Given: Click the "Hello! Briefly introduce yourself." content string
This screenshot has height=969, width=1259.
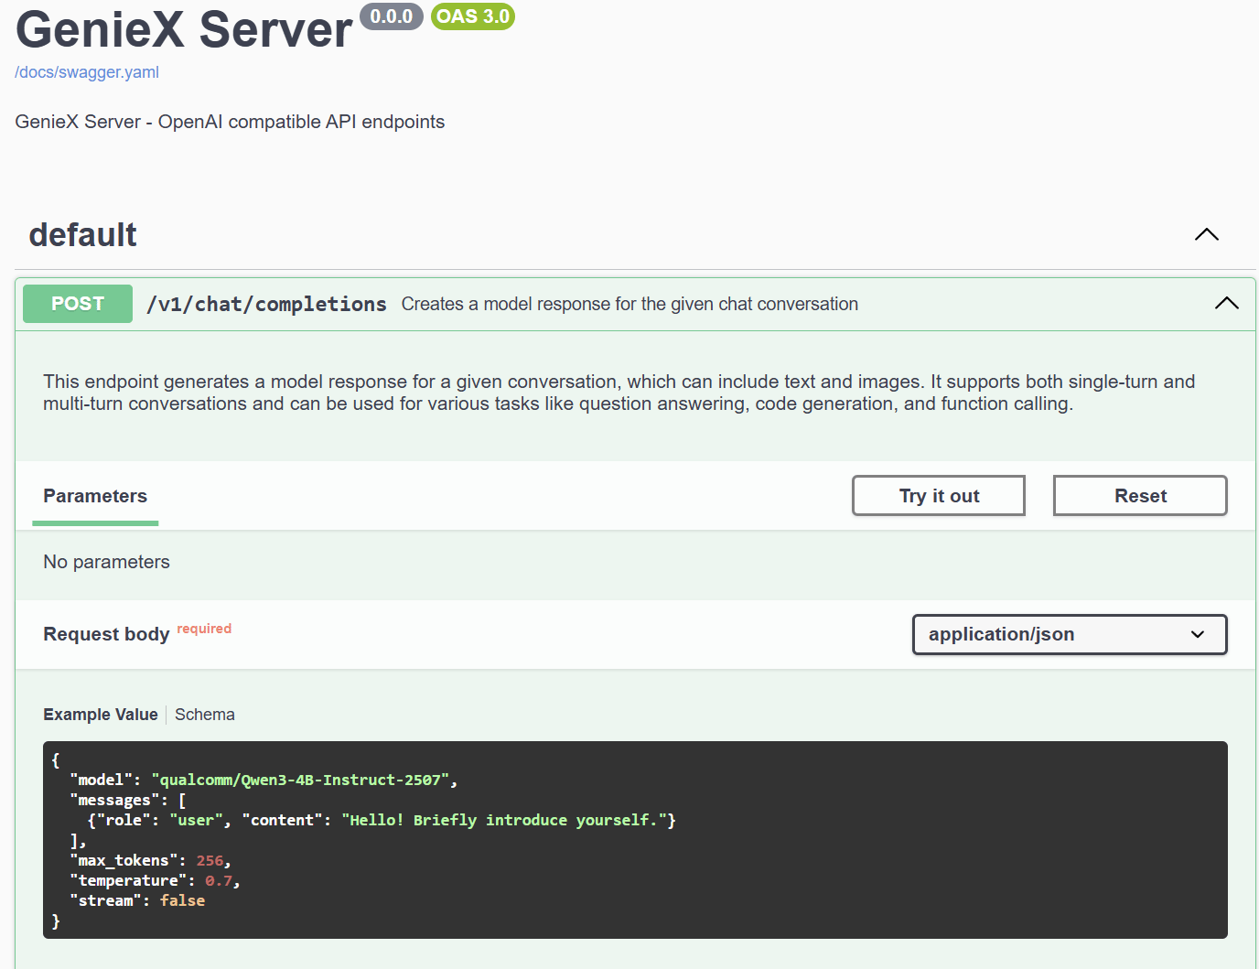Looking at the screenshot, I should 504,820.
